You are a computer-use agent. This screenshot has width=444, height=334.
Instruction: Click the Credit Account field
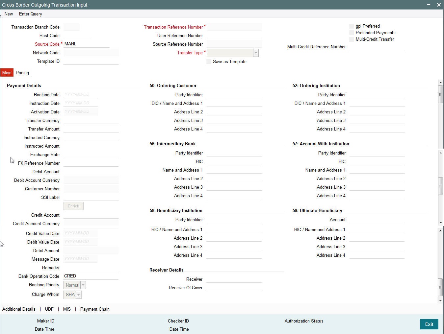91,215
